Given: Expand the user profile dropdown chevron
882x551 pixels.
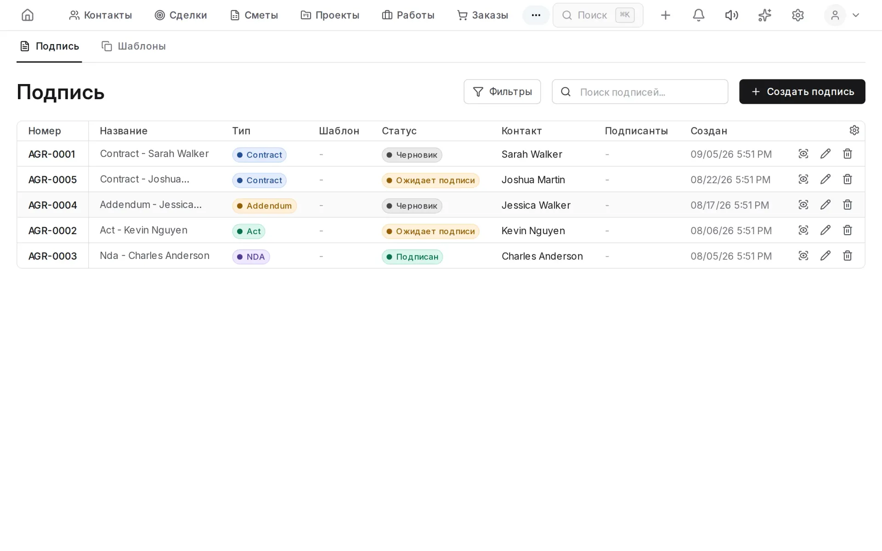Looking at the screenshot, I should (855, 15).
